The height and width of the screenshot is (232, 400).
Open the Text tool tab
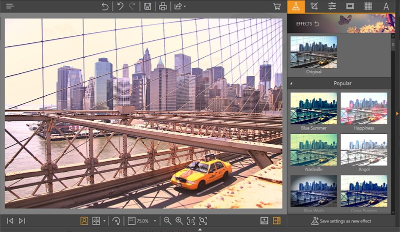pyautogui.click(x=386, y=6)
